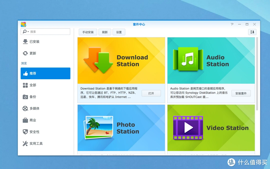270x169 pixels.
Task: Click the Photo Station banner
Action: (x=121, y=128)
